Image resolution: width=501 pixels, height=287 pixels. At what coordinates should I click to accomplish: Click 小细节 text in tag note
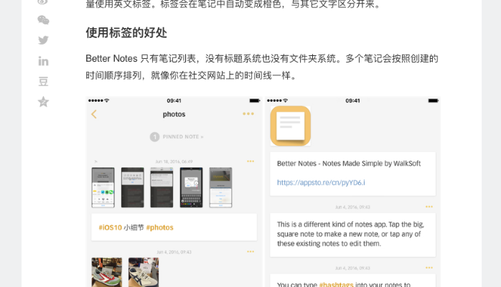(134, 227)
